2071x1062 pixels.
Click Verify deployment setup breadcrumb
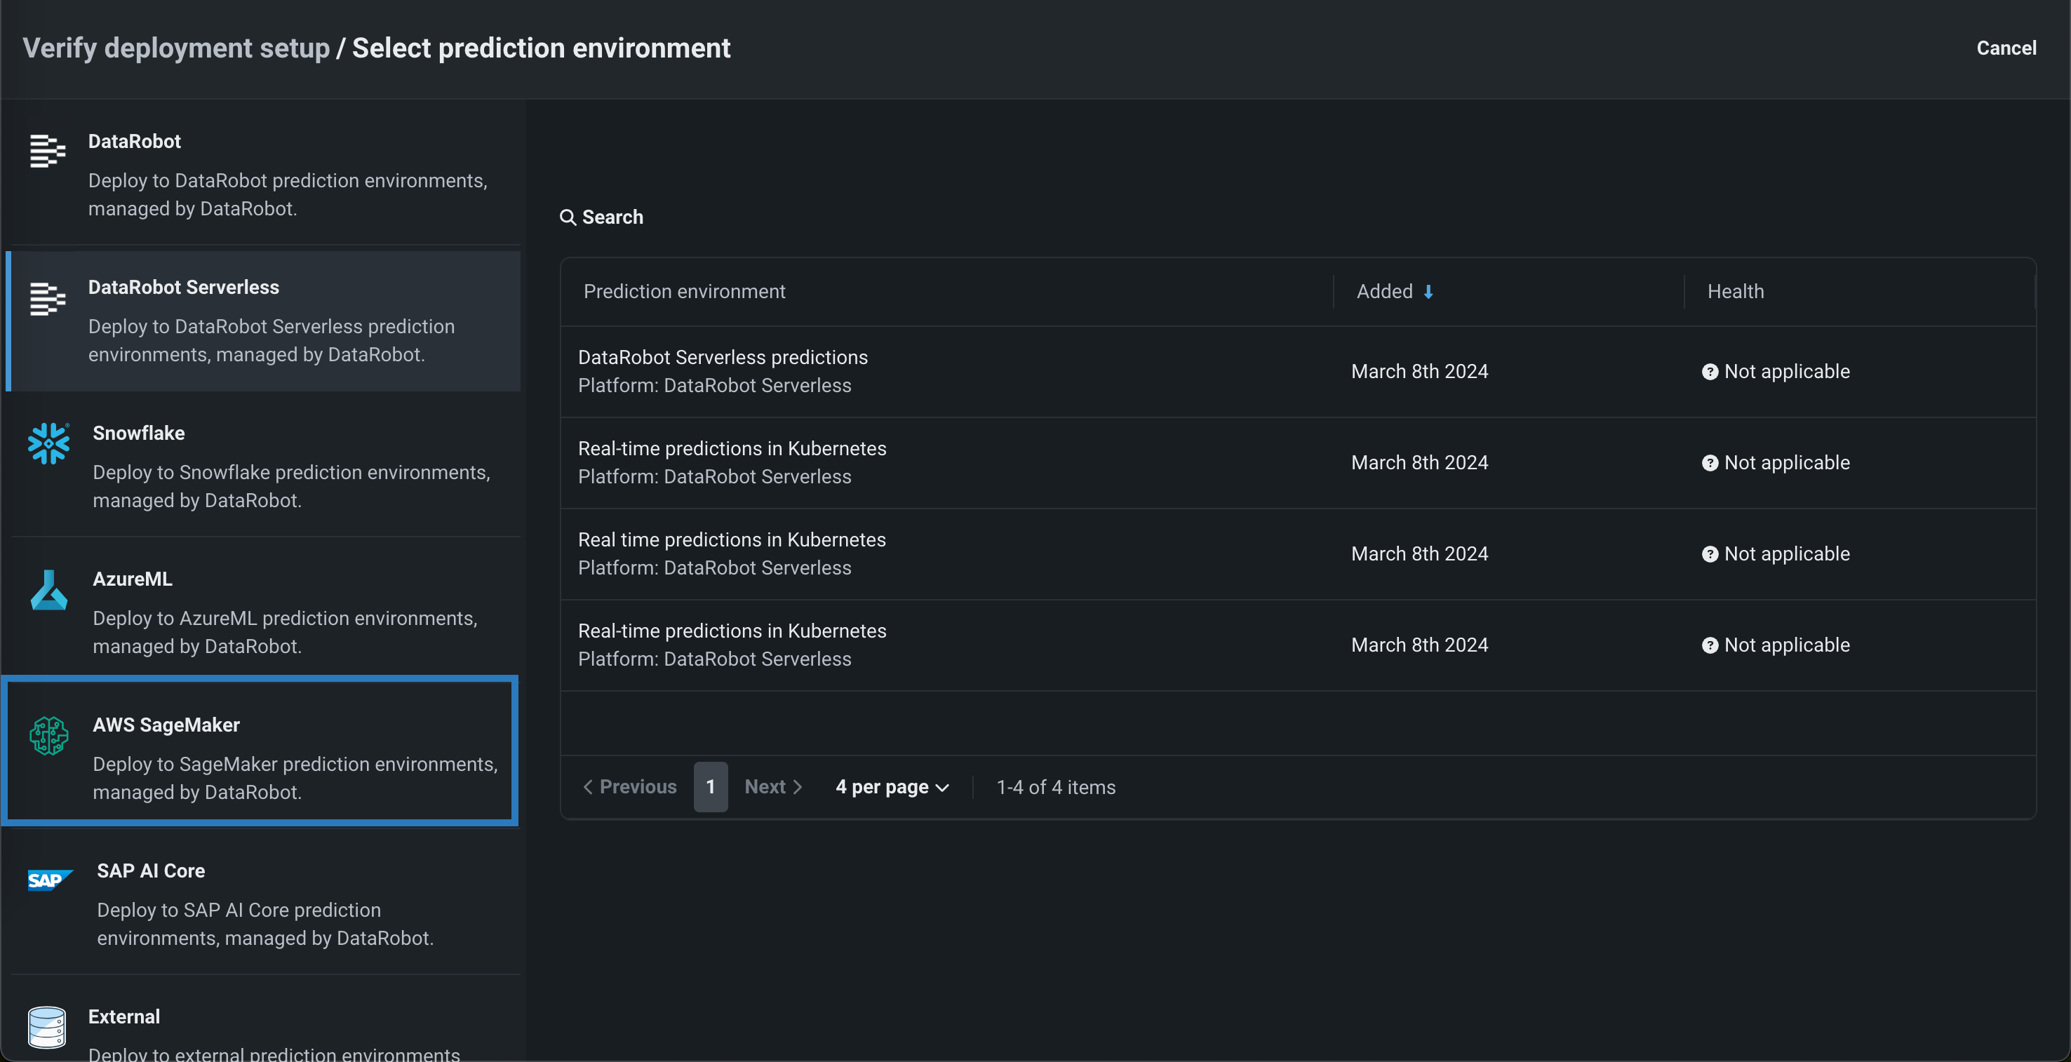click(176, 48)
